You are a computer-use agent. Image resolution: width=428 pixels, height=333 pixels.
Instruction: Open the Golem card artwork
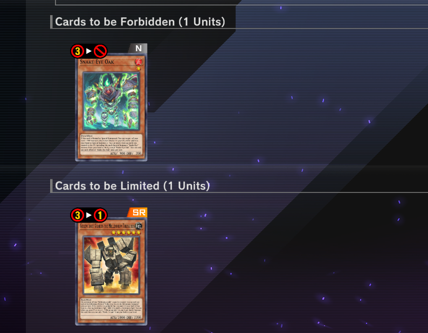[111, 265]
